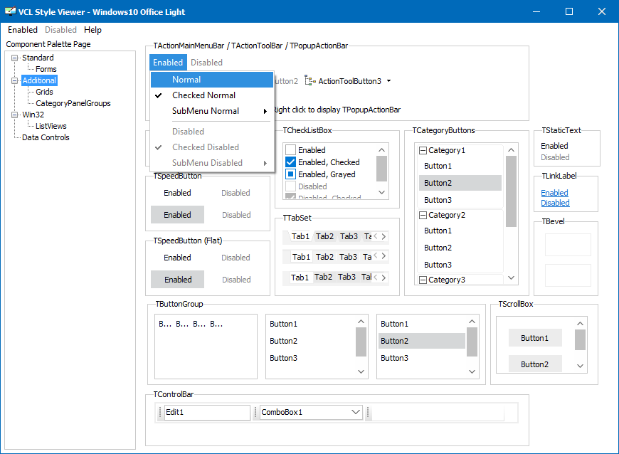Click the ActionToolButton3 toolbar button
The height and width of the screenshot is (454, 619).
[343, 81]
